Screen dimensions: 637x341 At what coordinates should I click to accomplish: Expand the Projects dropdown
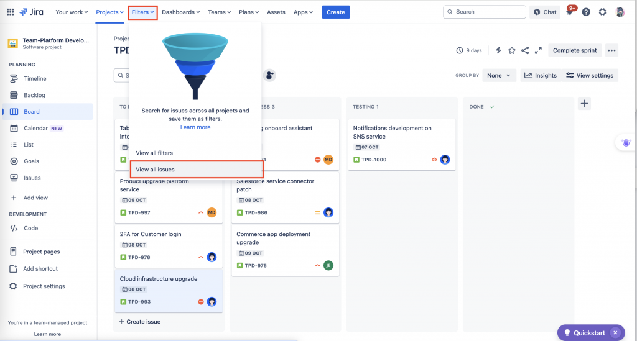pyautogui.click(x=109, y=12)
